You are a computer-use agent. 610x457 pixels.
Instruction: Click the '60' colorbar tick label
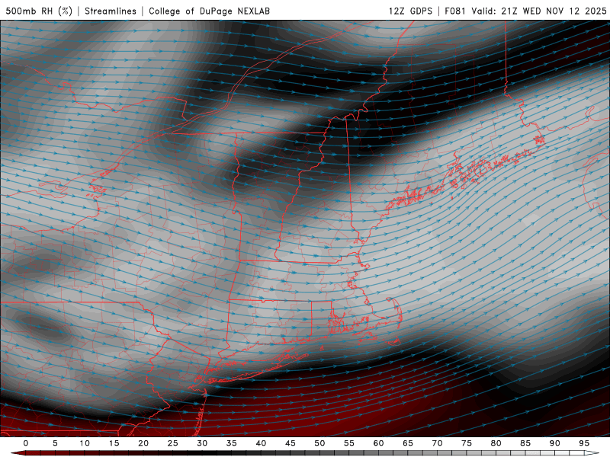click(378, 443)
